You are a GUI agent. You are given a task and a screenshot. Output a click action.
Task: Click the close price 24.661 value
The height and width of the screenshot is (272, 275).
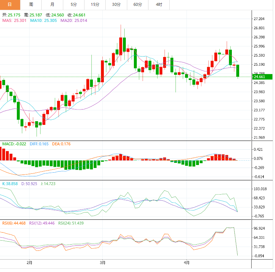tap(79, 15)
